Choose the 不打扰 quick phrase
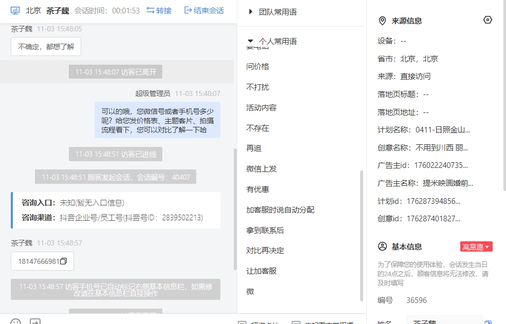 (x=257, y=87)
